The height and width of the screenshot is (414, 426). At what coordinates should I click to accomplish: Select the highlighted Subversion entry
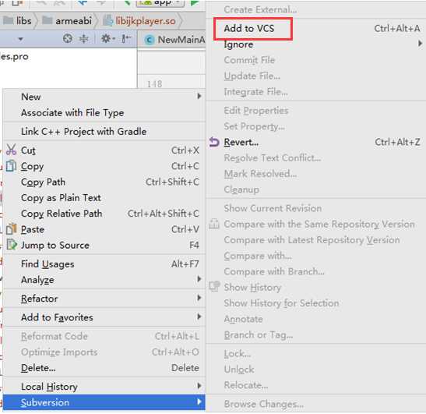pos(104,402)
